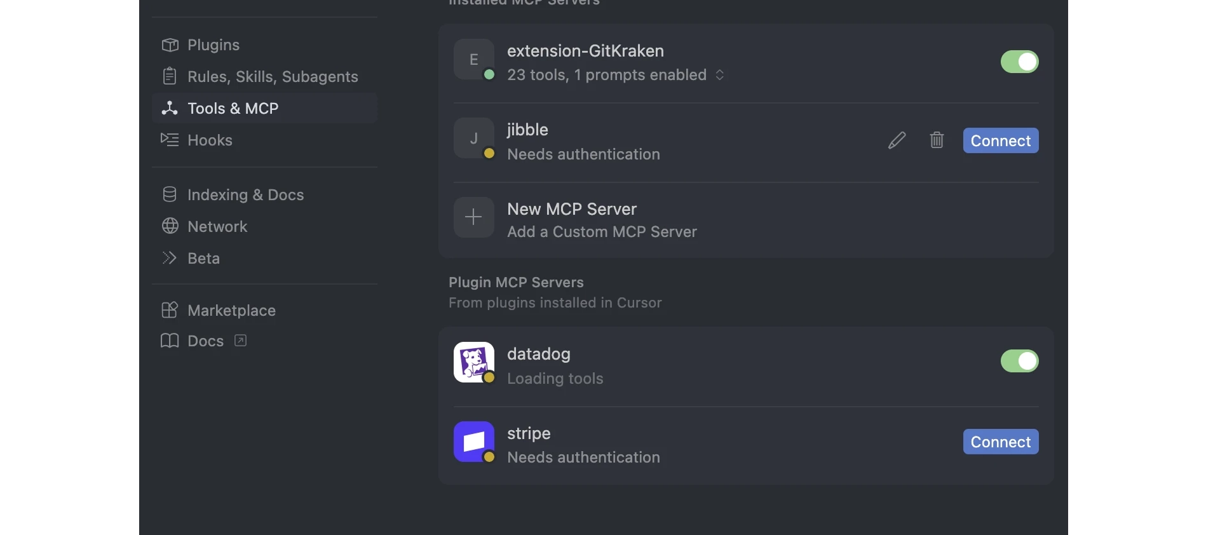Click Add a Custom MCP Server text
The image size is (1213, 535).
click(602, 232)
